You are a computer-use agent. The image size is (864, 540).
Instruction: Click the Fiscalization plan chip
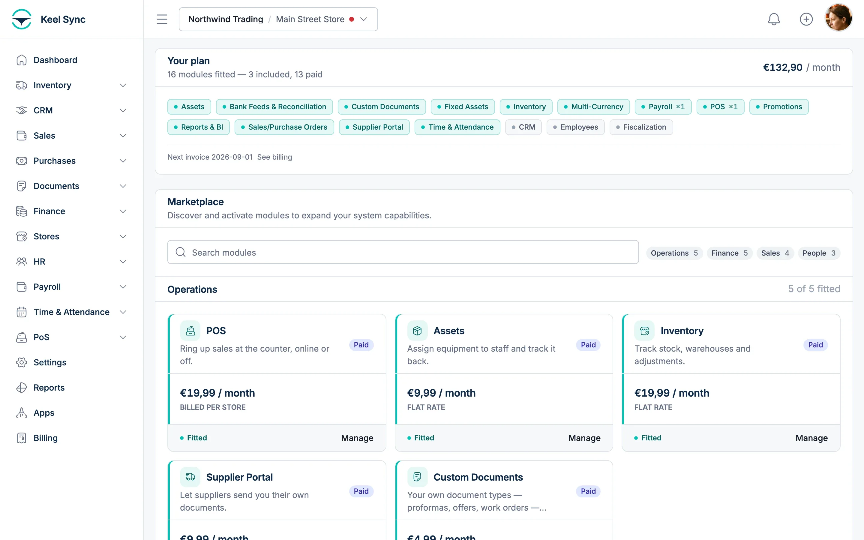point(641,127)
